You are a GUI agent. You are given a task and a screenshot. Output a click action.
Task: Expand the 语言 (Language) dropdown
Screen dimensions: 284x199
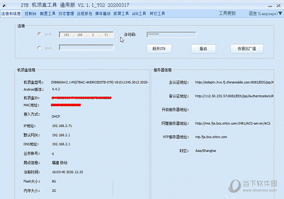[266, 14]
